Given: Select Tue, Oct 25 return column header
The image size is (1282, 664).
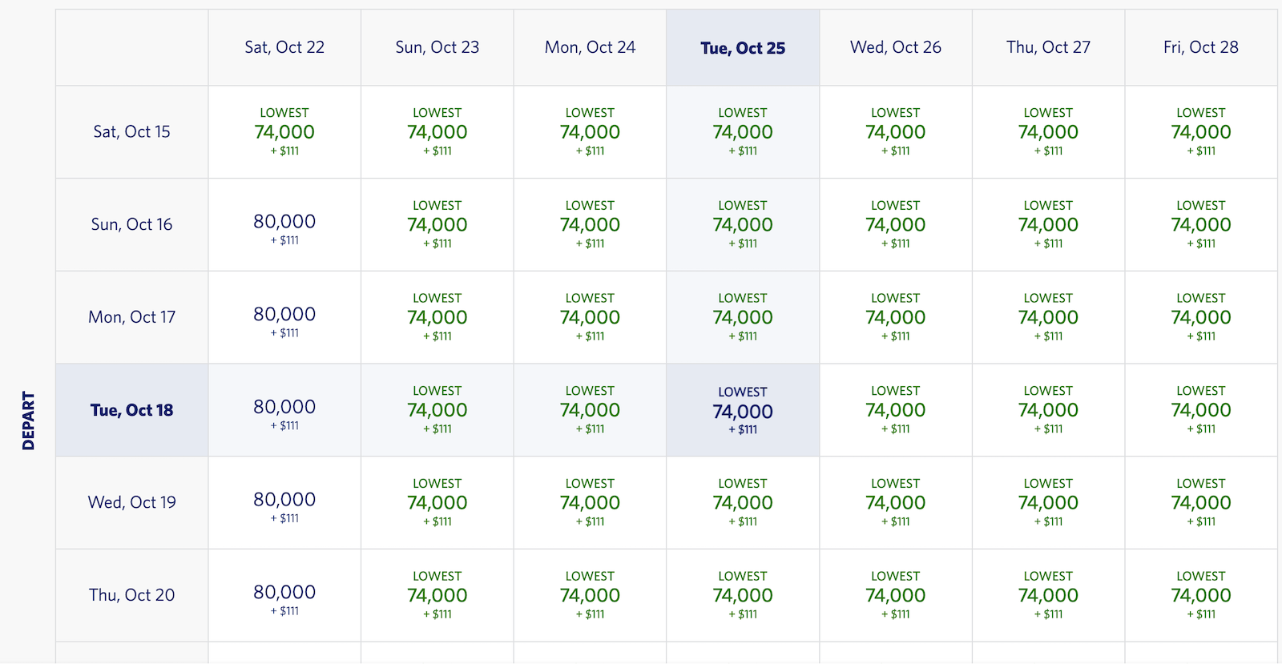Looking at the screenshot, I should 743,48.
